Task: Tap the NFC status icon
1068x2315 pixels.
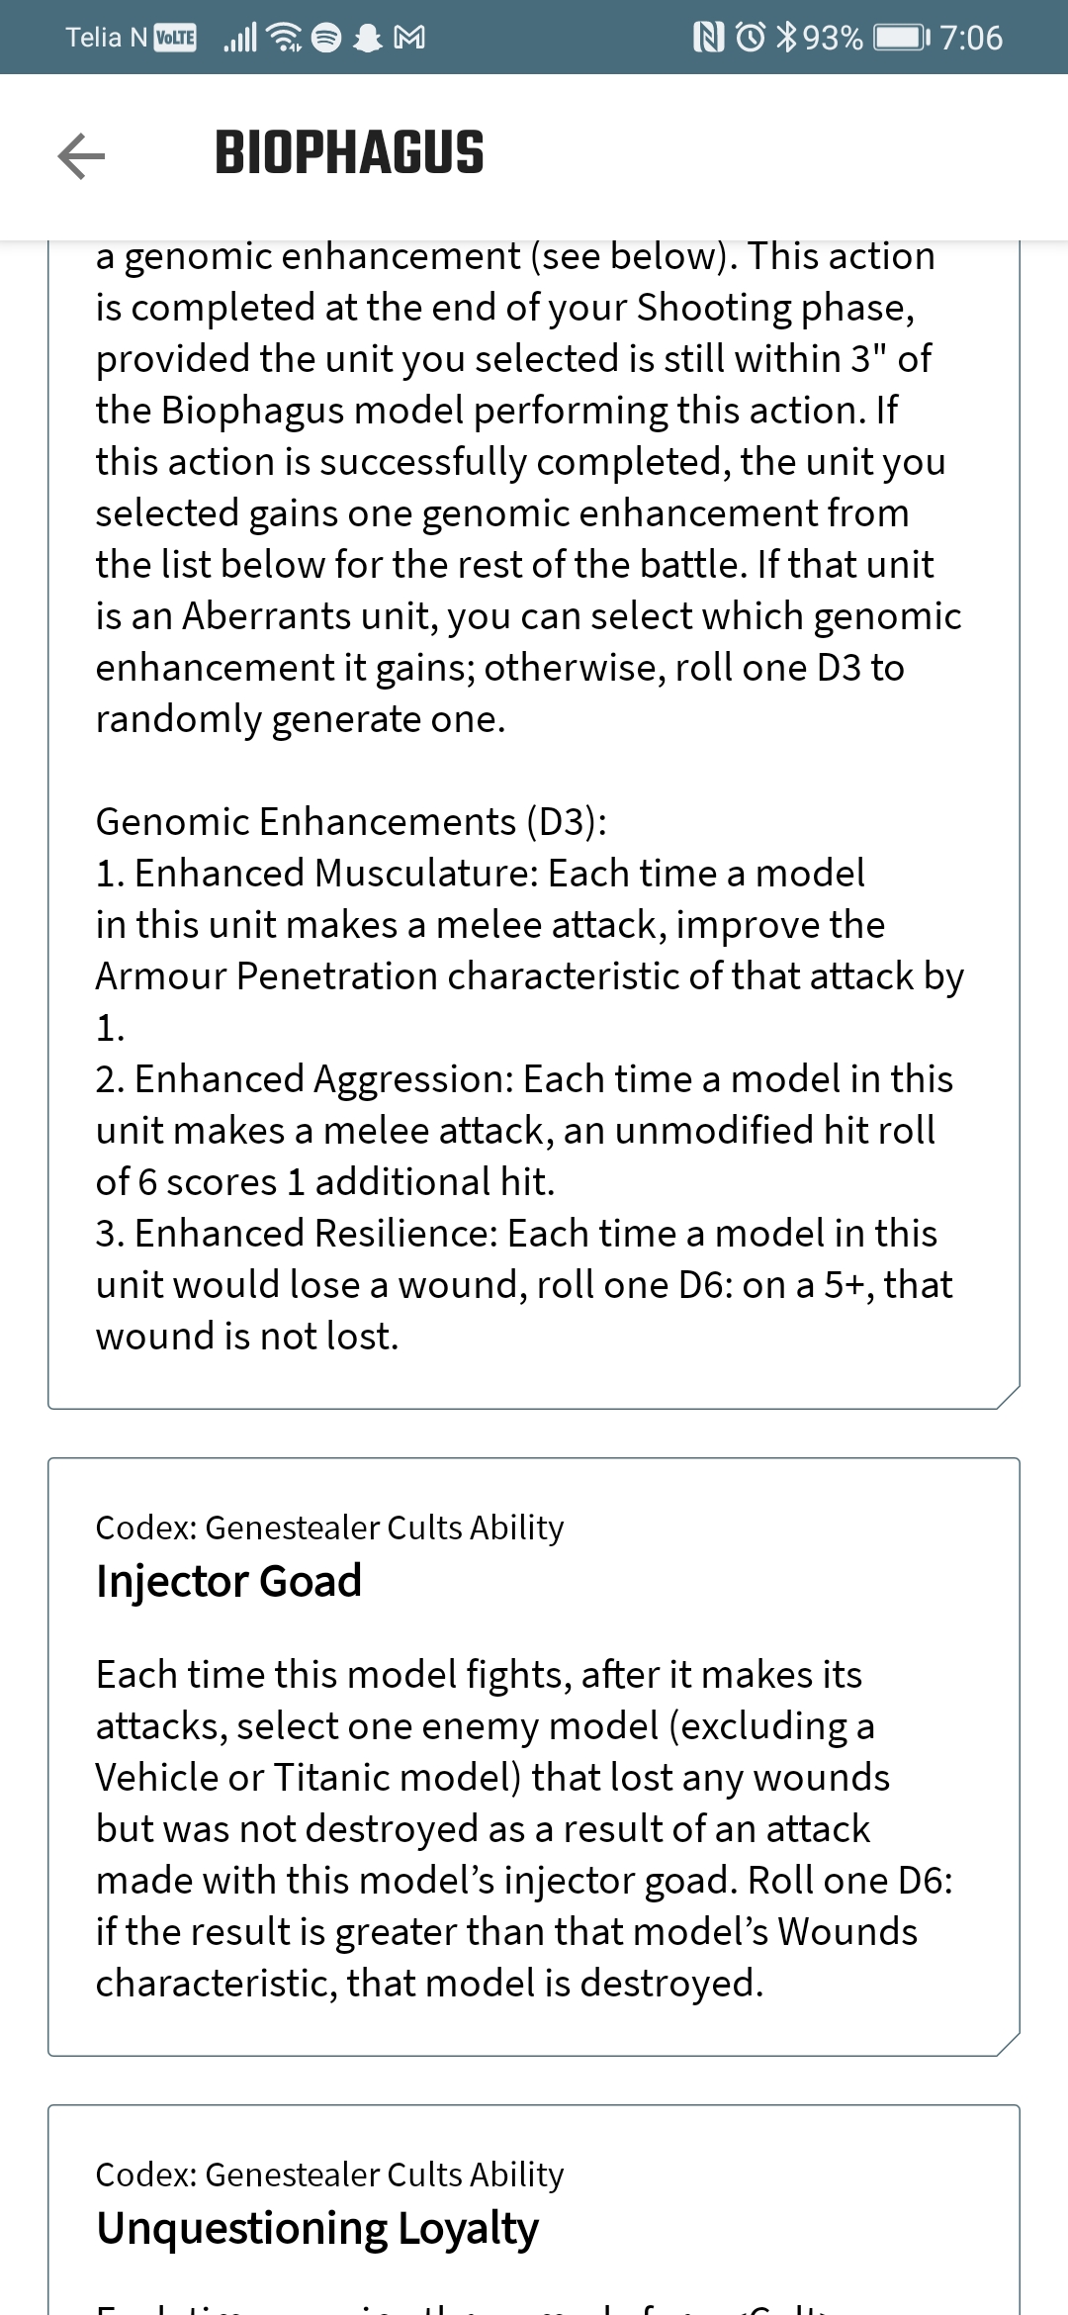Action: pos(709,38)
